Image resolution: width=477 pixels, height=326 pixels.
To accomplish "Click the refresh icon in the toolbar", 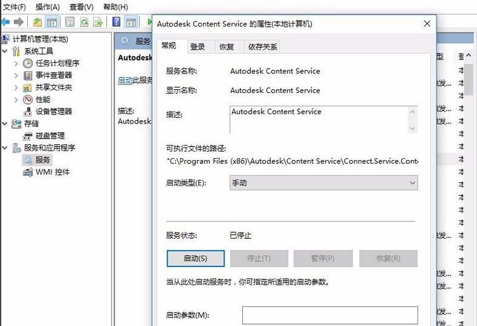I will pyautogui.click(x=84, y=22).
